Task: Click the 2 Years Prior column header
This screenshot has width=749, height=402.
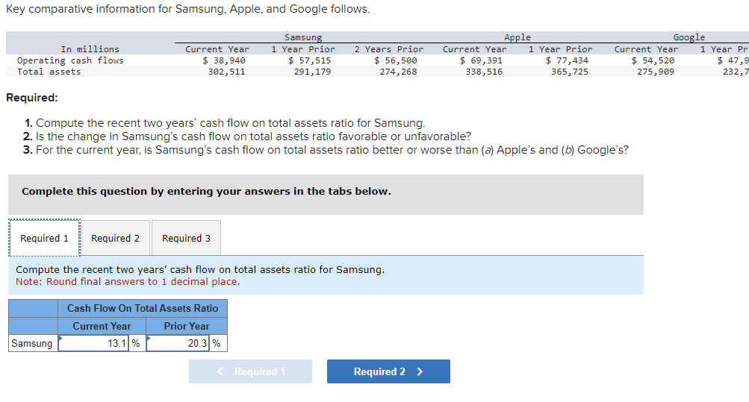Action: (x=389, y=49)
